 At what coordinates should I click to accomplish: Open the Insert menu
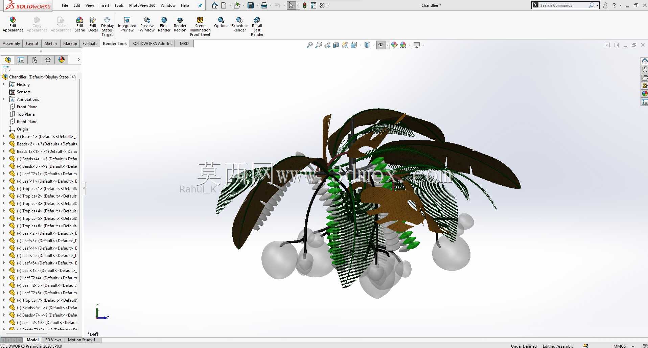(x=104, y=5)
